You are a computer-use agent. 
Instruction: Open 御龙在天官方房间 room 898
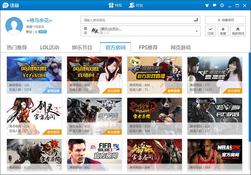[x=155, y=156]
